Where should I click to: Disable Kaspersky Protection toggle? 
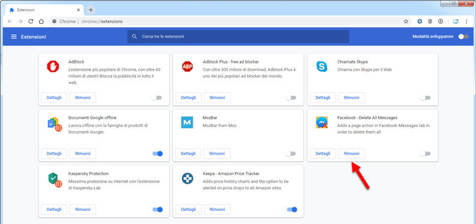[x=157, y=210]
